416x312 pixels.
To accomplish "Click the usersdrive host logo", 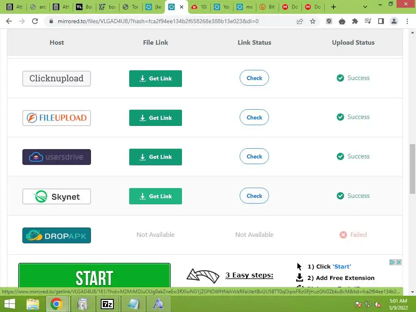I will pos(56,157).
